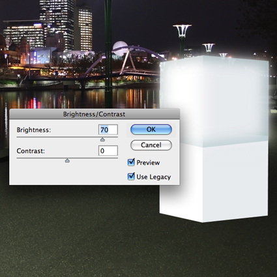The height and width of the screenshot is (277, 277).
Task: Click the Brightness/Contrast title bar
Action: 95,114
